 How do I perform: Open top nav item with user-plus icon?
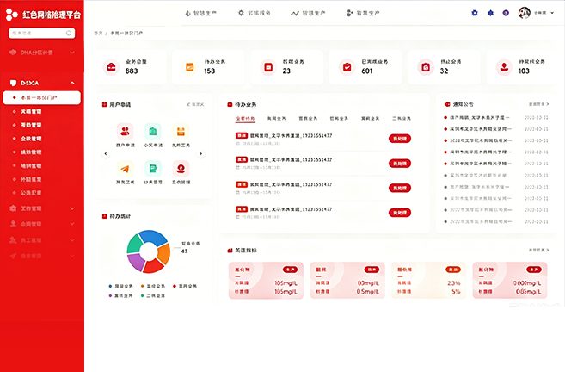pos(363,14)
